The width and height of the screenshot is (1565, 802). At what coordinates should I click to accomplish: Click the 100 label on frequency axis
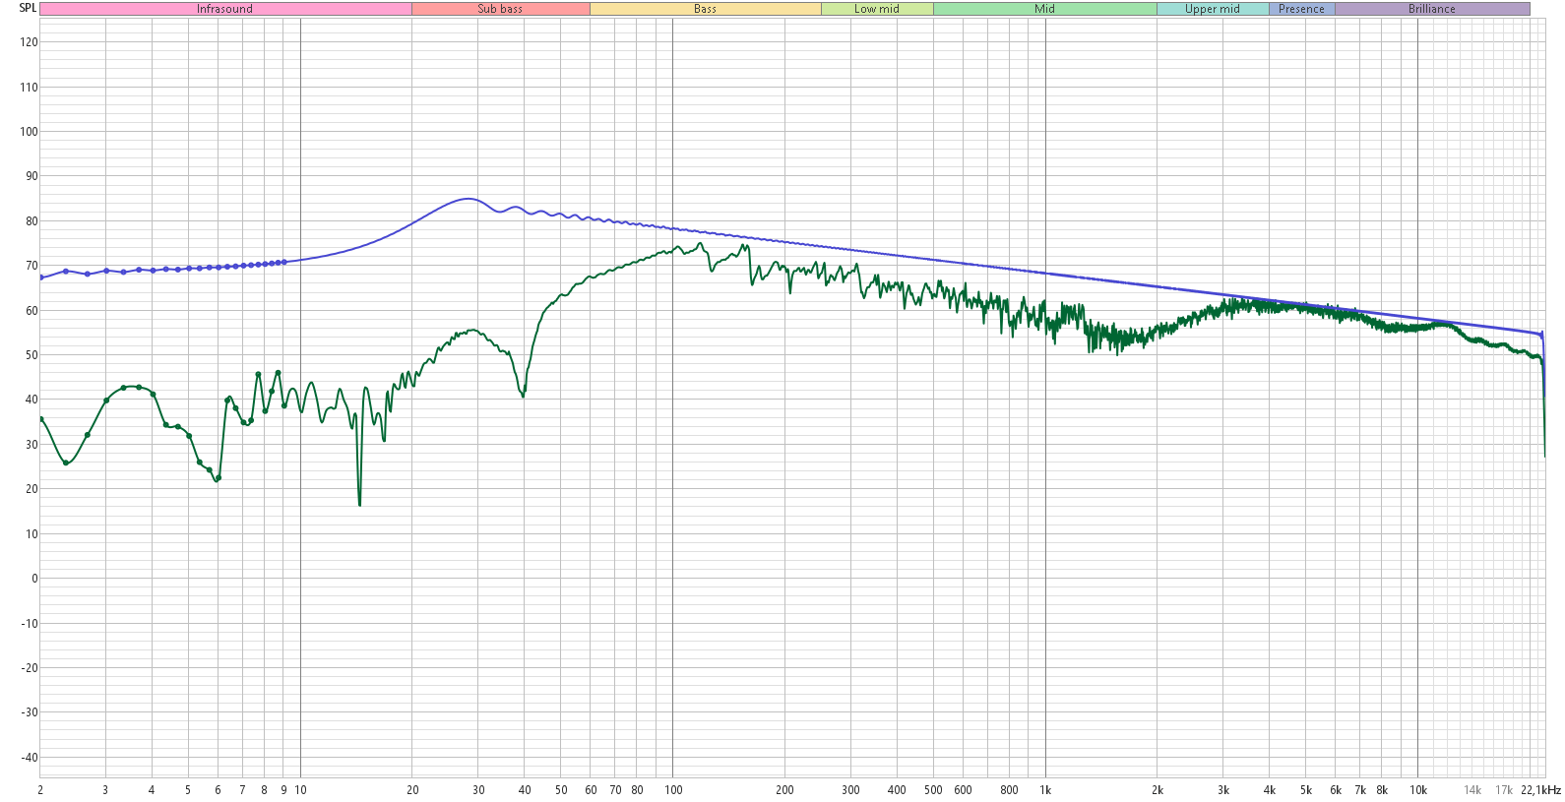coord(673,790)
